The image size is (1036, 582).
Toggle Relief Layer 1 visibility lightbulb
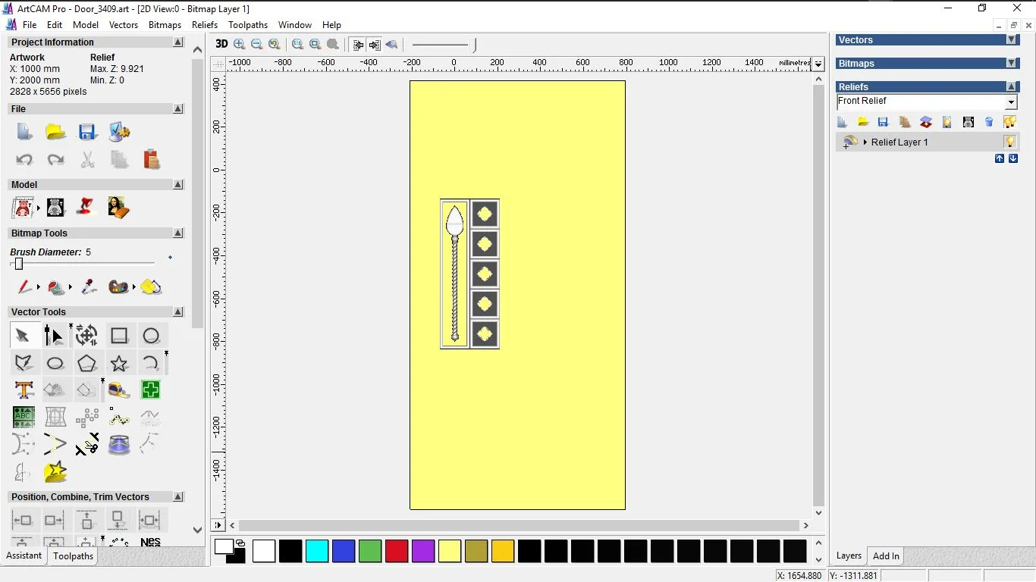[1009, 142]
